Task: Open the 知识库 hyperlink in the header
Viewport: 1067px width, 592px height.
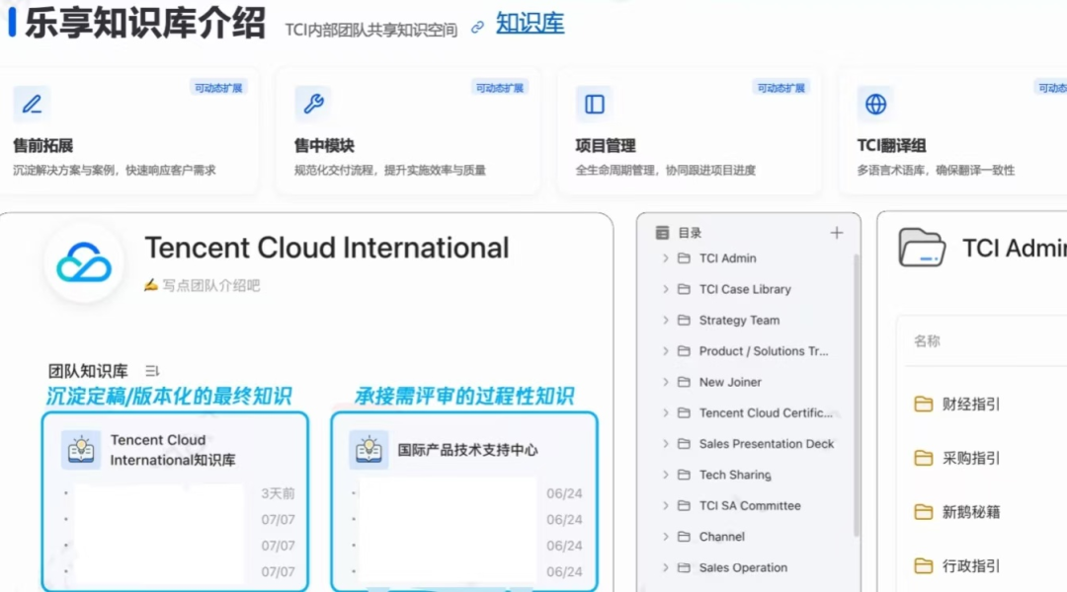Action: coord(530,24)
